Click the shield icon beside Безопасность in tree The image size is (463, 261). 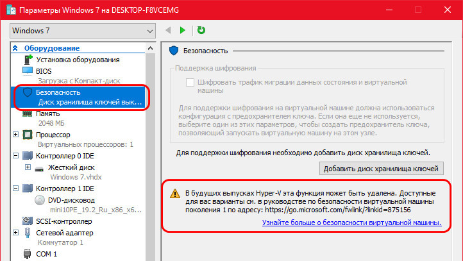(28, 92)
